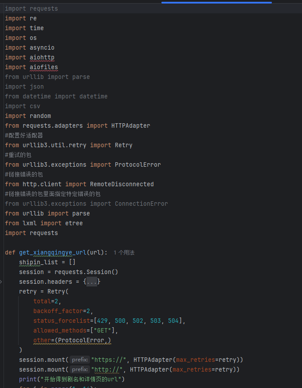Viewport: 302px width, 388px height.
Task: Click the folded {...} dictionary placeholder
Action: [92, 282]
